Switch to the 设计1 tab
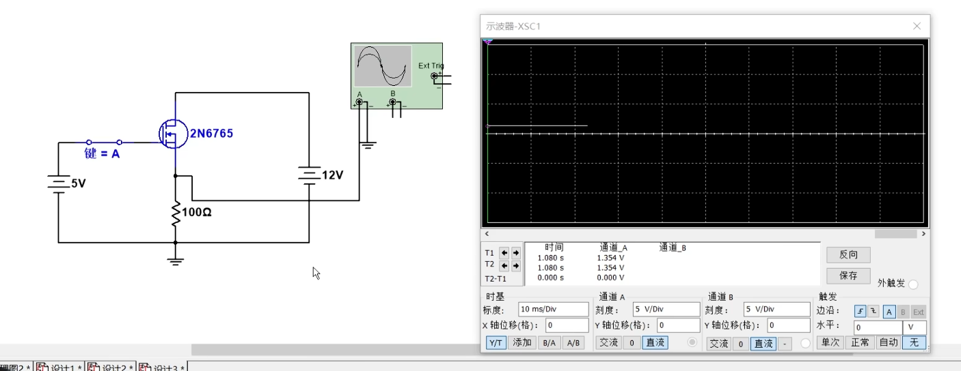 click(x=58, y=368)
